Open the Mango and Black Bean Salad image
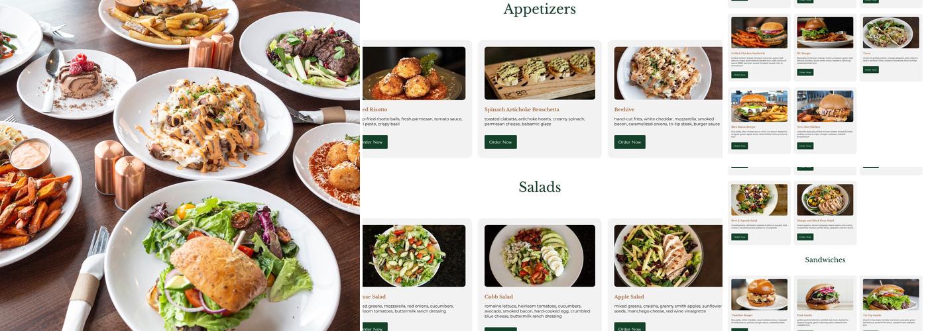The image size is (928, 331). click(x=825, y=200)
